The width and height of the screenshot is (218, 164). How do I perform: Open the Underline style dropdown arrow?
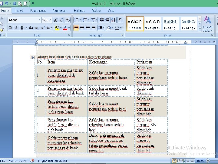pyautogui.click(x=26, y=28)
